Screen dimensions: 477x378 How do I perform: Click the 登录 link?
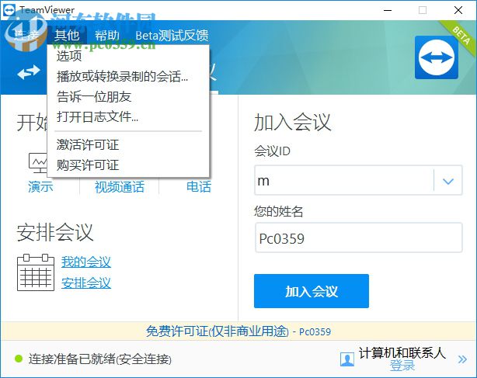(402, 366)
